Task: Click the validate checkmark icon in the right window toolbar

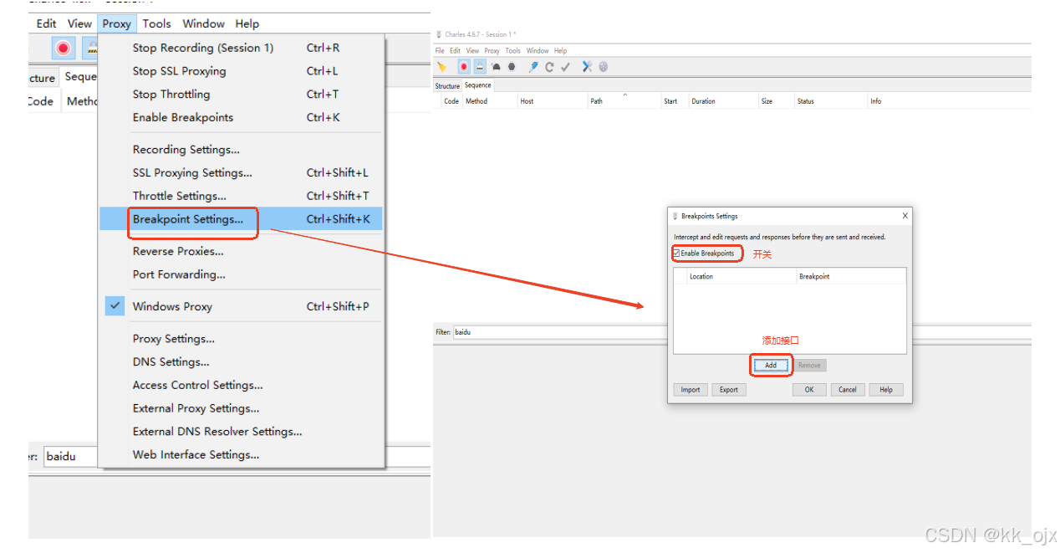Action: 565,67
